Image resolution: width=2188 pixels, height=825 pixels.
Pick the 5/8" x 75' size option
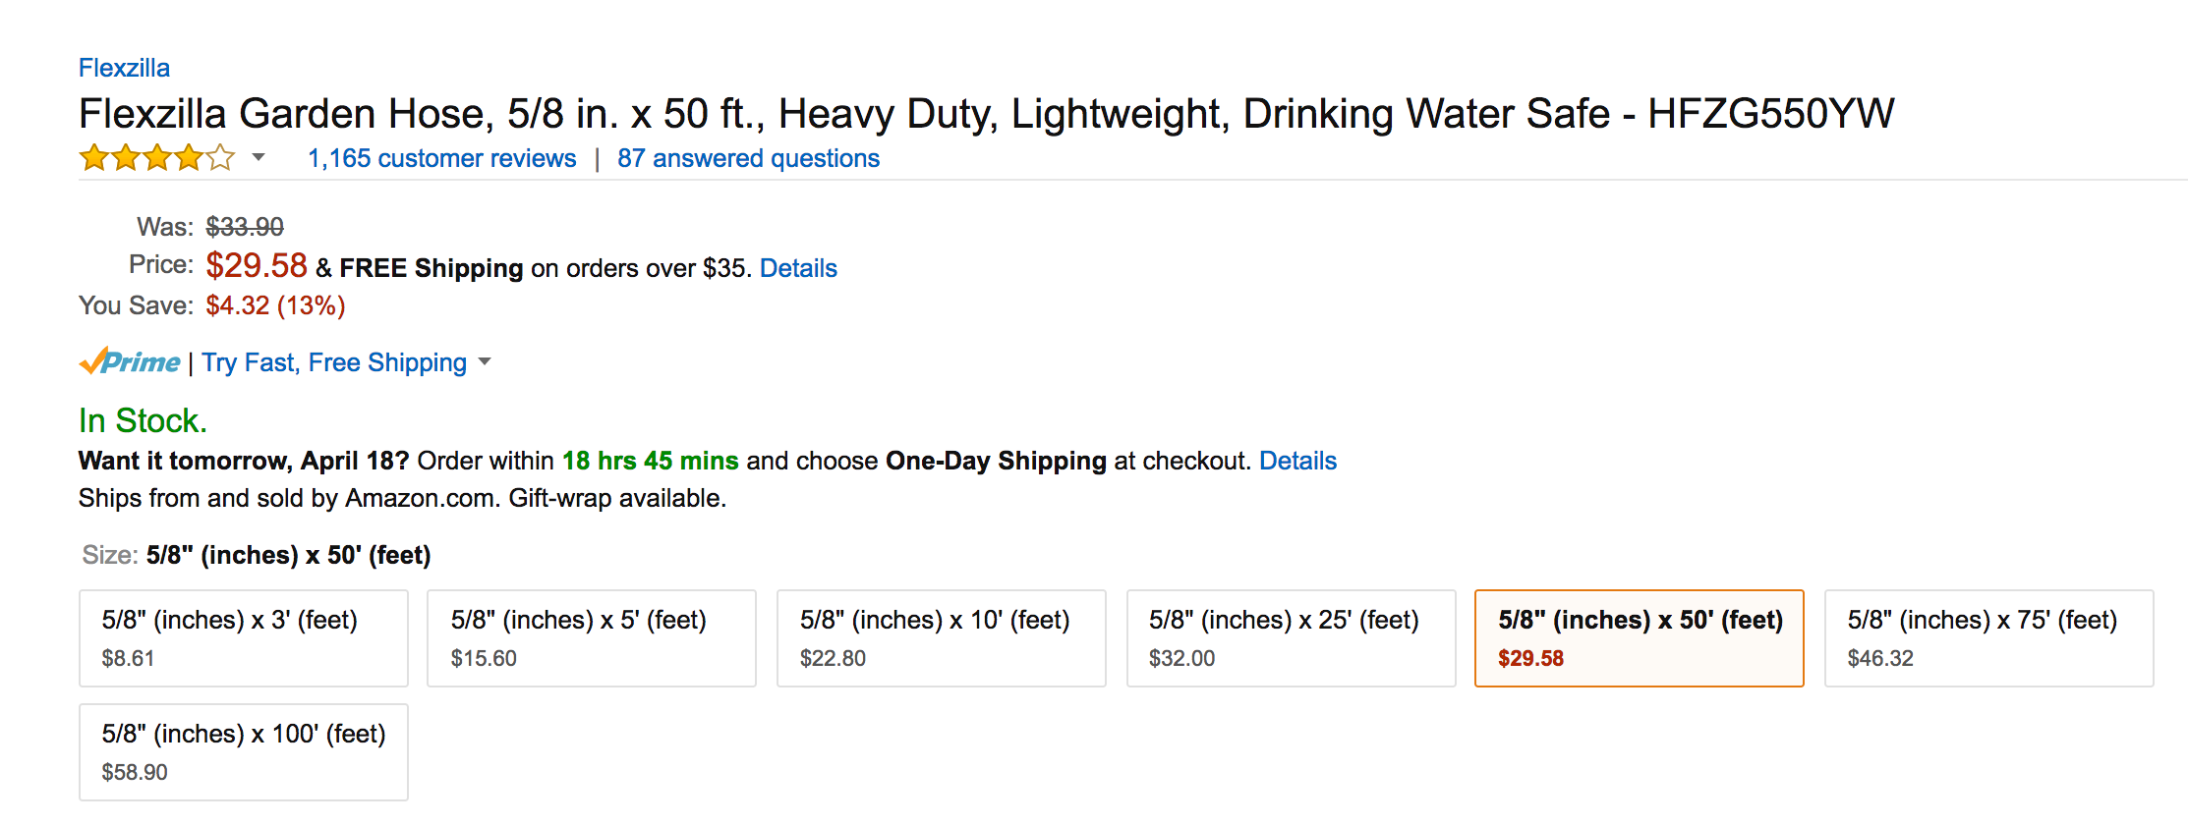tap(1988, 638)
